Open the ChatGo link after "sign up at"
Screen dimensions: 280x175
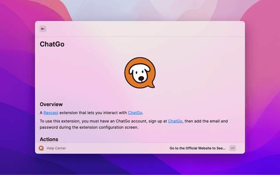pyautogui.click(x=175, y=121)
